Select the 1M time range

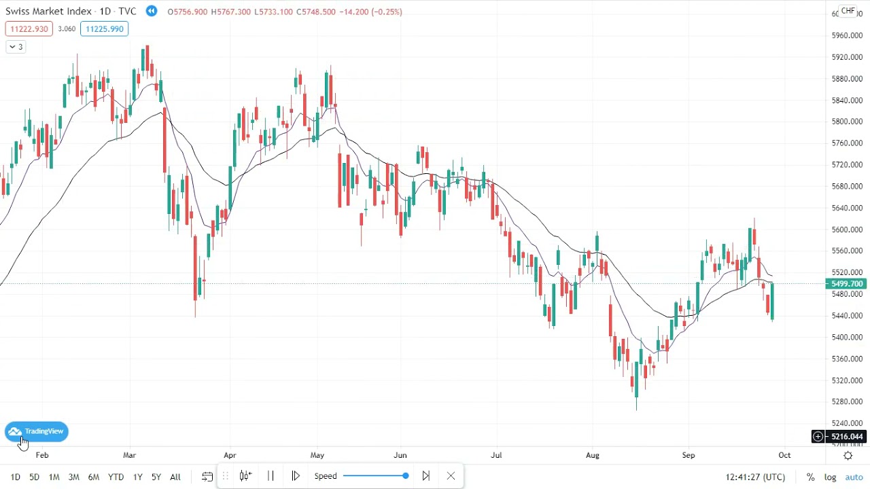(54, 477)
